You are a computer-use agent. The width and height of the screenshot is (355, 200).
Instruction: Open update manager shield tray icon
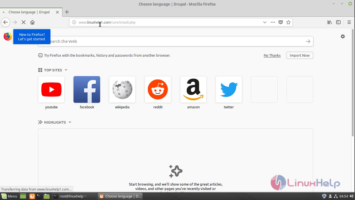[324, 196]
